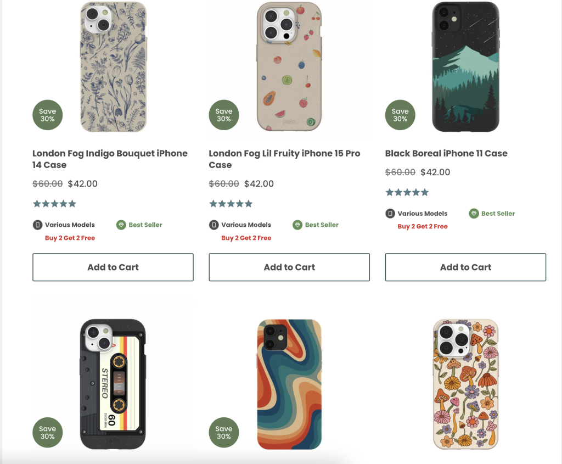Click Various Models phone icon under Black Boreal
562x464 pixels.
pyautogui.click(x=390, y=214)
